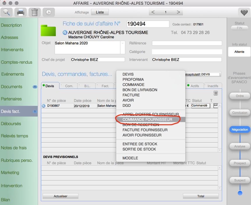Select the Inactifs filter tab
The image size is (251, 205).
(213, 86)
